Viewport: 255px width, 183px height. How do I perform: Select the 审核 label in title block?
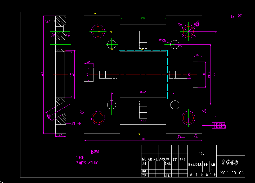(144, 171)
